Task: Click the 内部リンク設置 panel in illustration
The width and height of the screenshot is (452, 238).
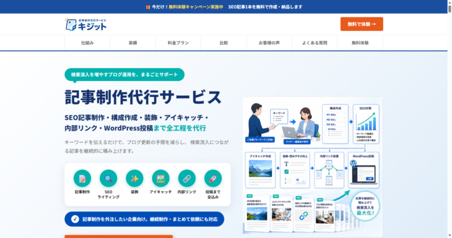Action: pos(329,170)
